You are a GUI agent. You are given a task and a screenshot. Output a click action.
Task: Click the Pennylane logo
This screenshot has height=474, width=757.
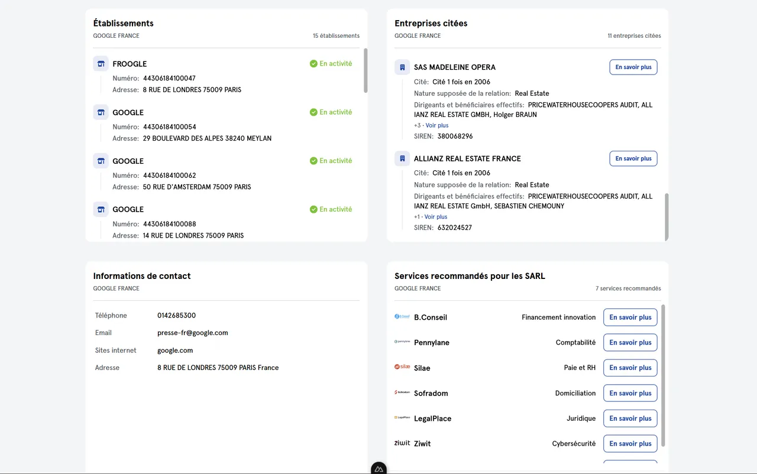click(402, 342)
